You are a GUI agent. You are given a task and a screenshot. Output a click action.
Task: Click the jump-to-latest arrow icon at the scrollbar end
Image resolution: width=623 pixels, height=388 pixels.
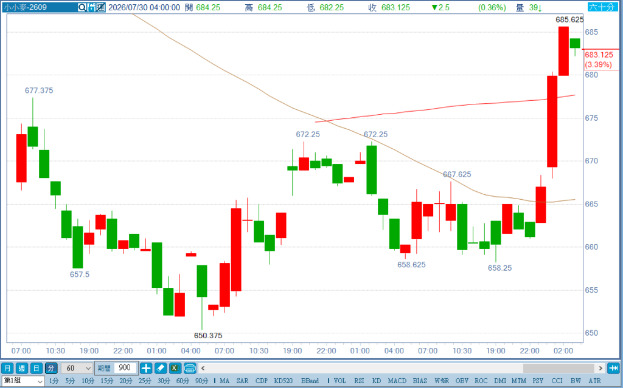614,368
